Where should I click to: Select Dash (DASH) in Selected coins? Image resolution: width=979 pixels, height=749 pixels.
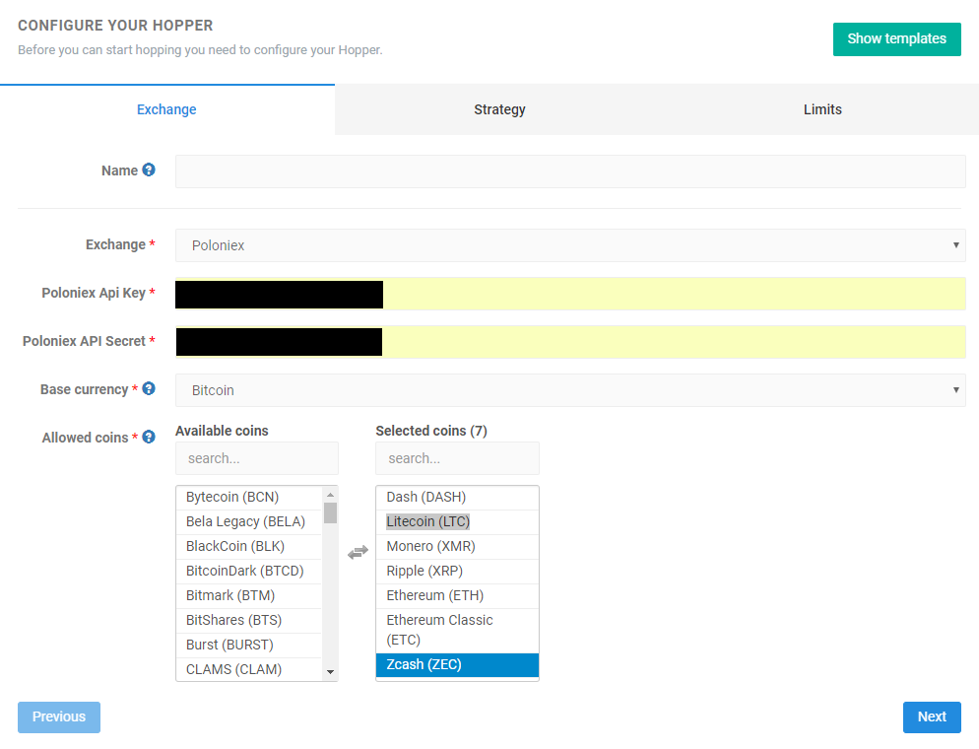[457, 498]
